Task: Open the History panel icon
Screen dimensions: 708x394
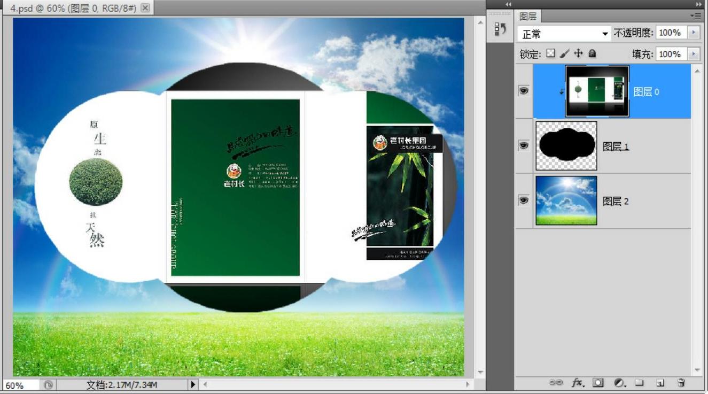Action: (x=500, y=29)
